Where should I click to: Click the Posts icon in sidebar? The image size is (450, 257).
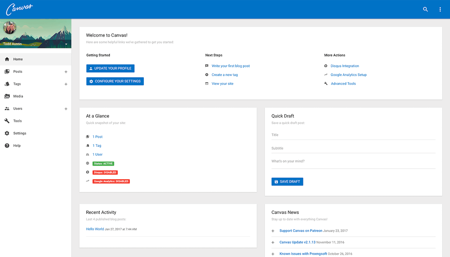pos(7,71)
